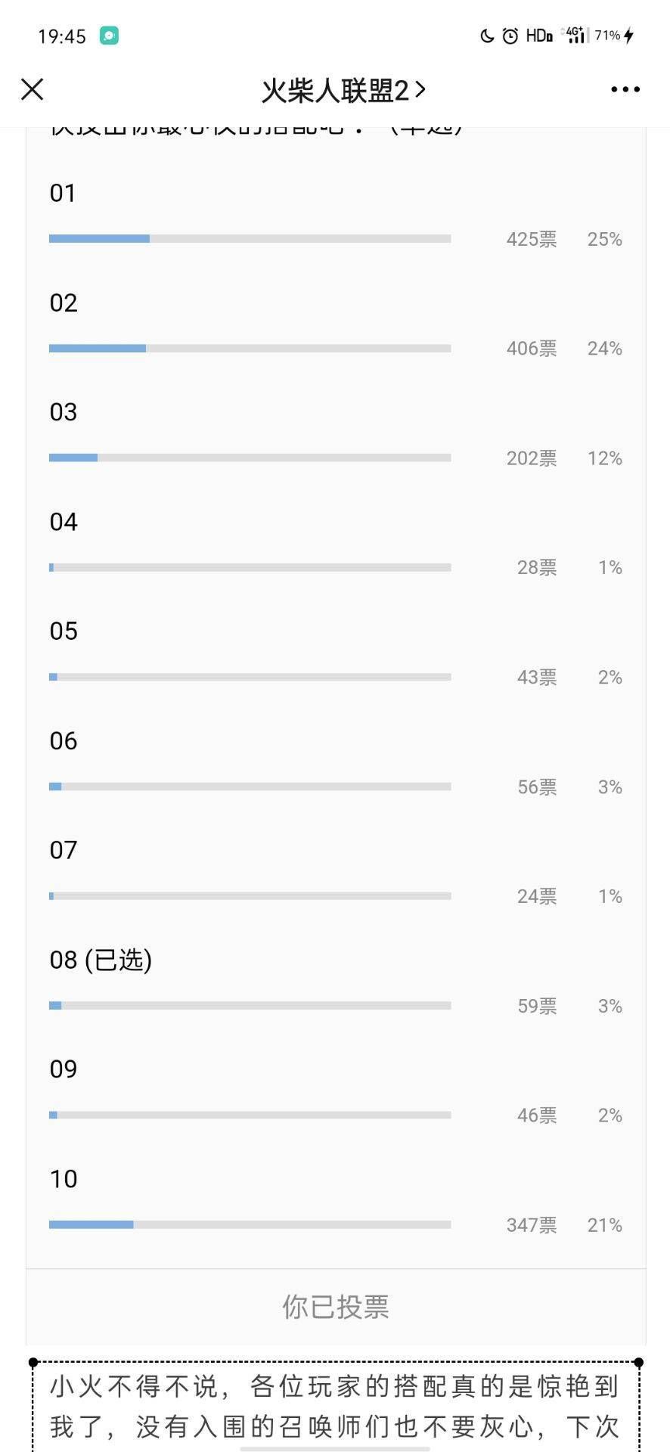This screenshot has height=1452, width=670.
Task: Tap the alarm clock status icon
Action: pyautogui.click(x=510, y=36)
